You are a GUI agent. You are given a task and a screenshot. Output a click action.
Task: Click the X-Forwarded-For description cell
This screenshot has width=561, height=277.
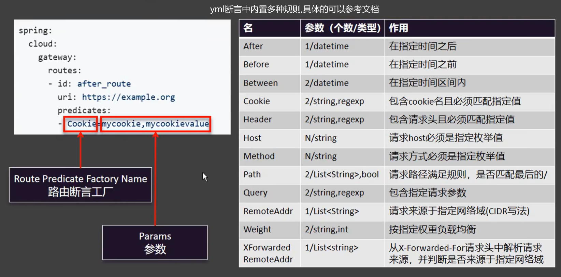(470, 253)
